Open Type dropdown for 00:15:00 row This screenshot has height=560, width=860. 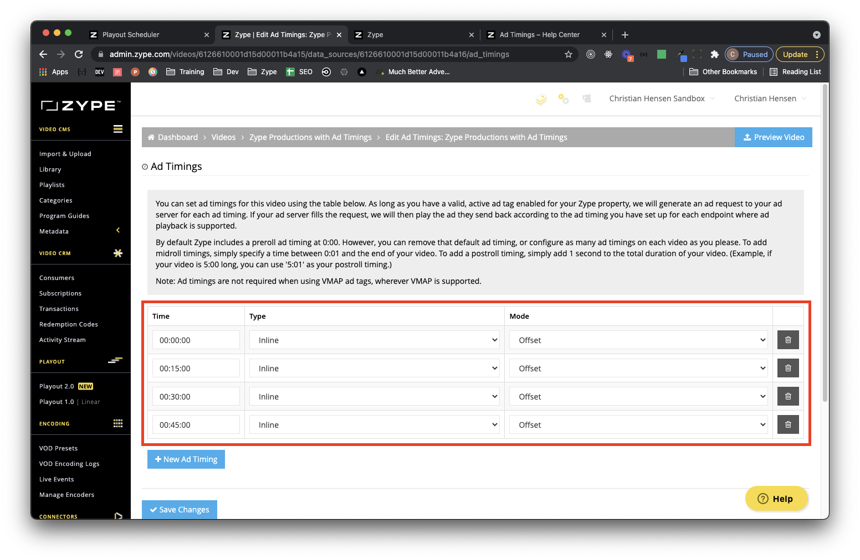point(375,368)
